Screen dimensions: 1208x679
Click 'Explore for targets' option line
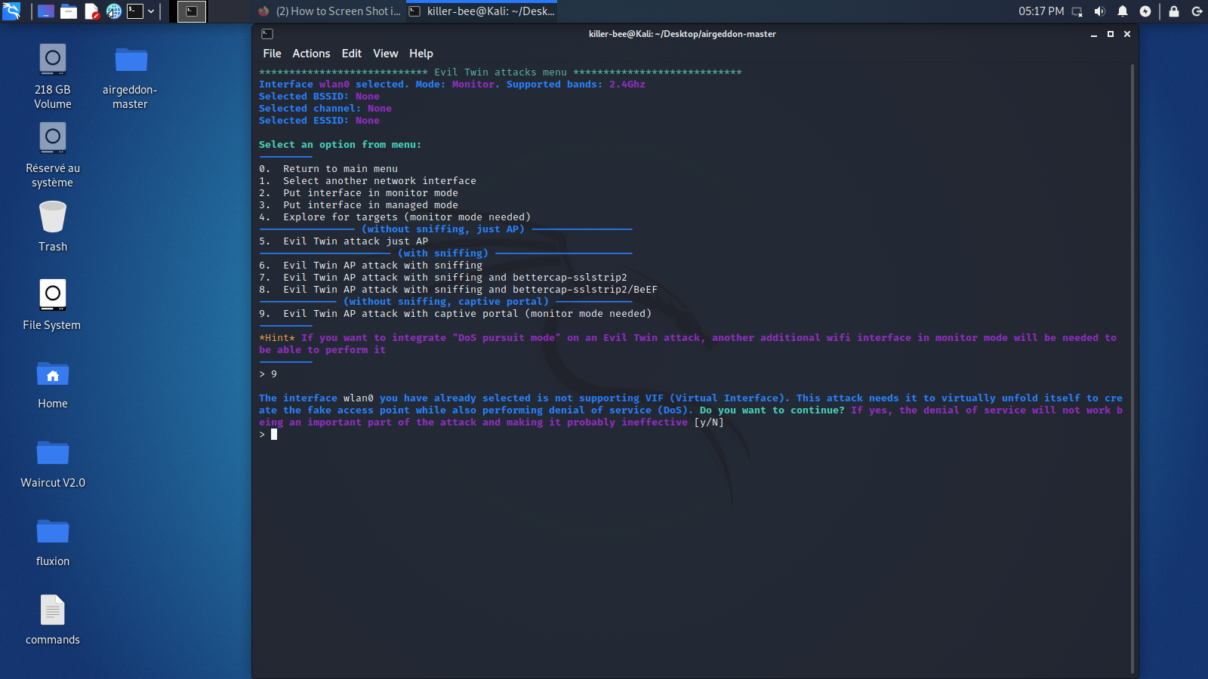(395, 217)
